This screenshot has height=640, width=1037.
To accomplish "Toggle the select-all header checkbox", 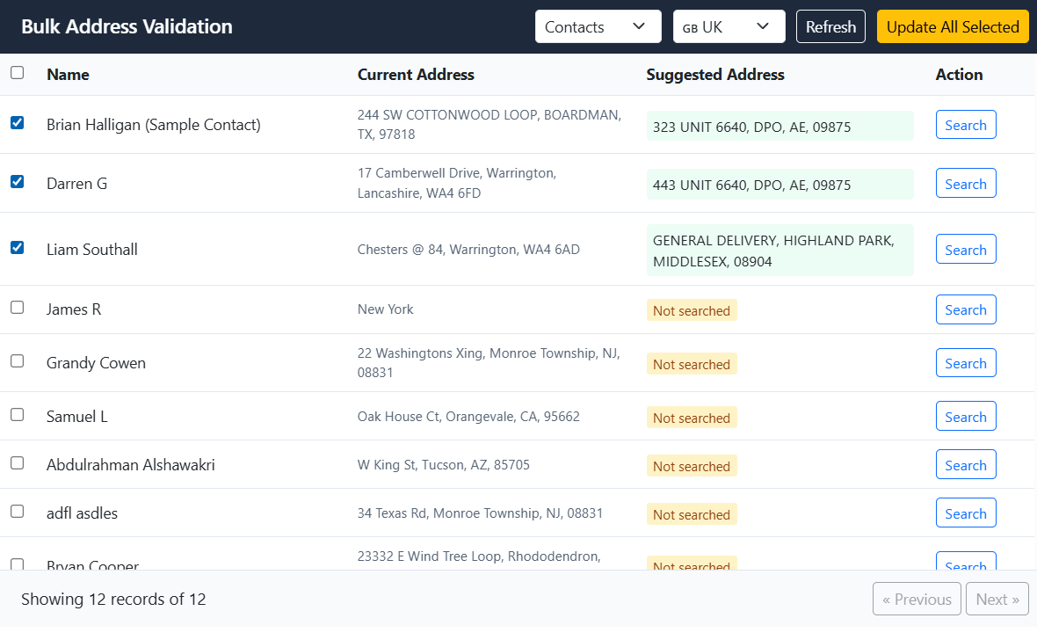I will point(18,73).
